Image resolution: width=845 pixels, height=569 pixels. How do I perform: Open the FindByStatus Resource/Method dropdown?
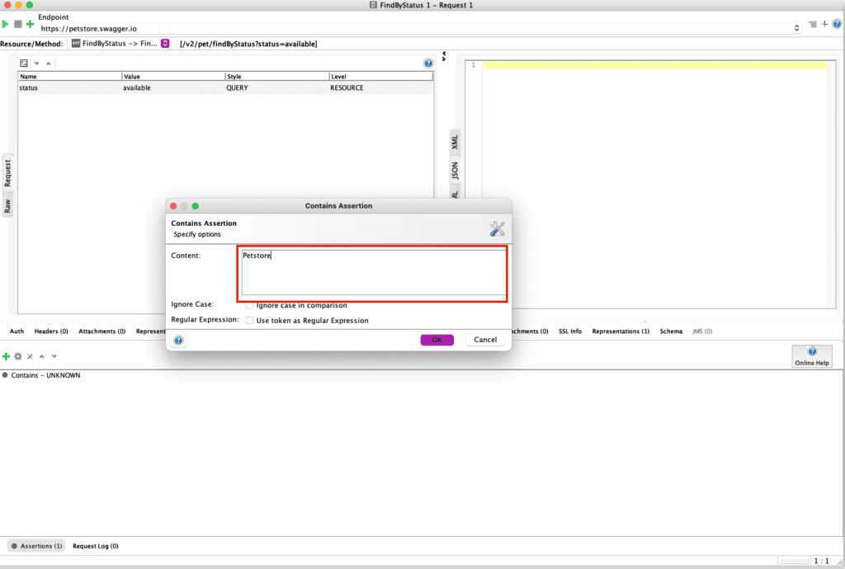(165, 44)
